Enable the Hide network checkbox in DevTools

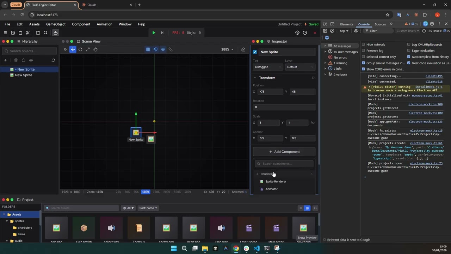tap(363, 44)
